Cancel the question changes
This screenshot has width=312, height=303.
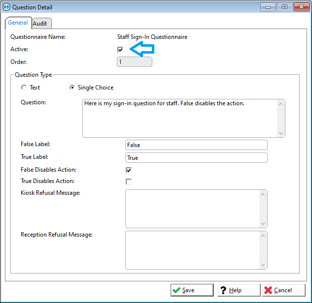(284, 290)
